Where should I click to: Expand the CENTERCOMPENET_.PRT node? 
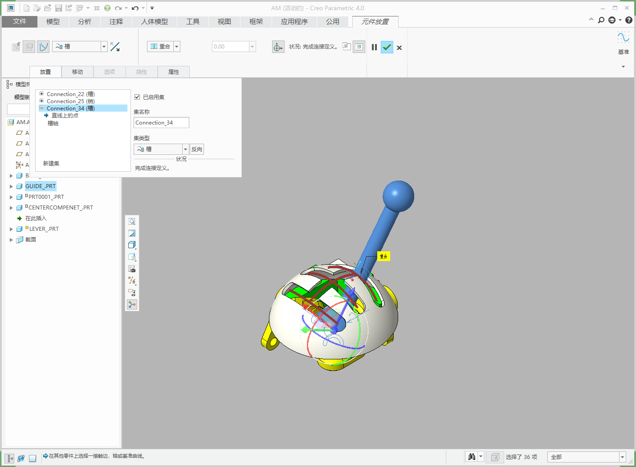12,208
